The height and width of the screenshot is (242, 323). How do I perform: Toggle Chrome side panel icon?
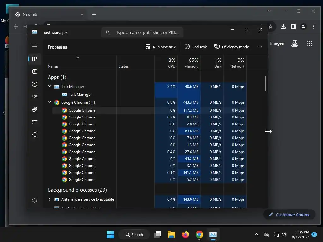293,26
